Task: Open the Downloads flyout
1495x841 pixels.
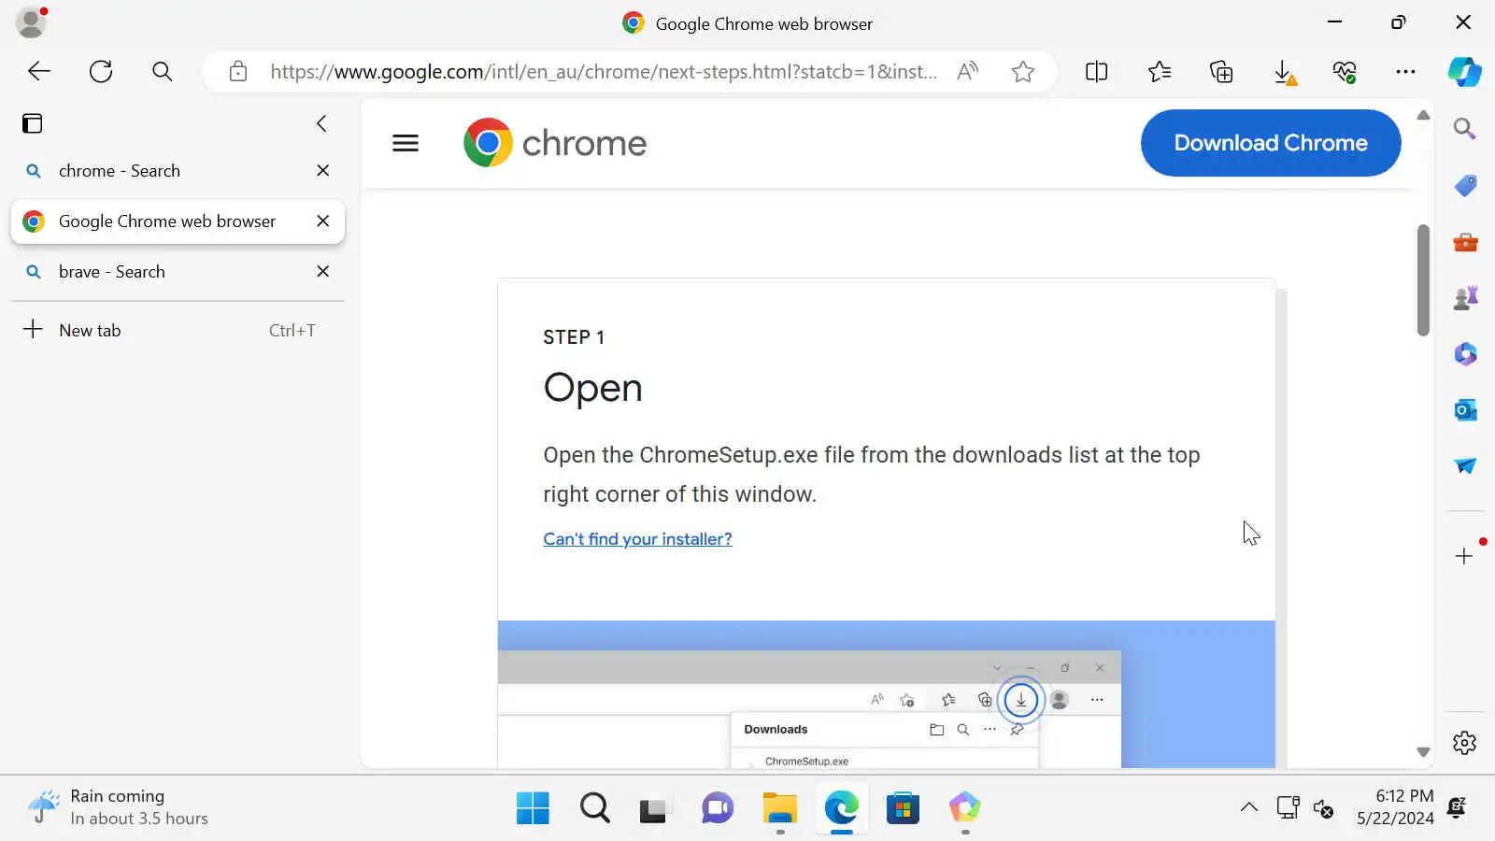Action: point(1285,72)
